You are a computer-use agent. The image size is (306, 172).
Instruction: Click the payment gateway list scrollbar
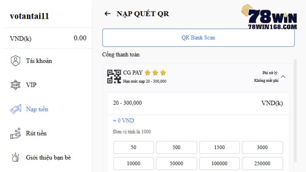click(295, 110)
